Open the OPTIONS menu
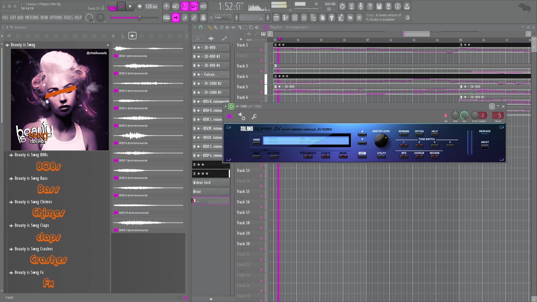The image size is (537, 302). [x=56, y=18]
